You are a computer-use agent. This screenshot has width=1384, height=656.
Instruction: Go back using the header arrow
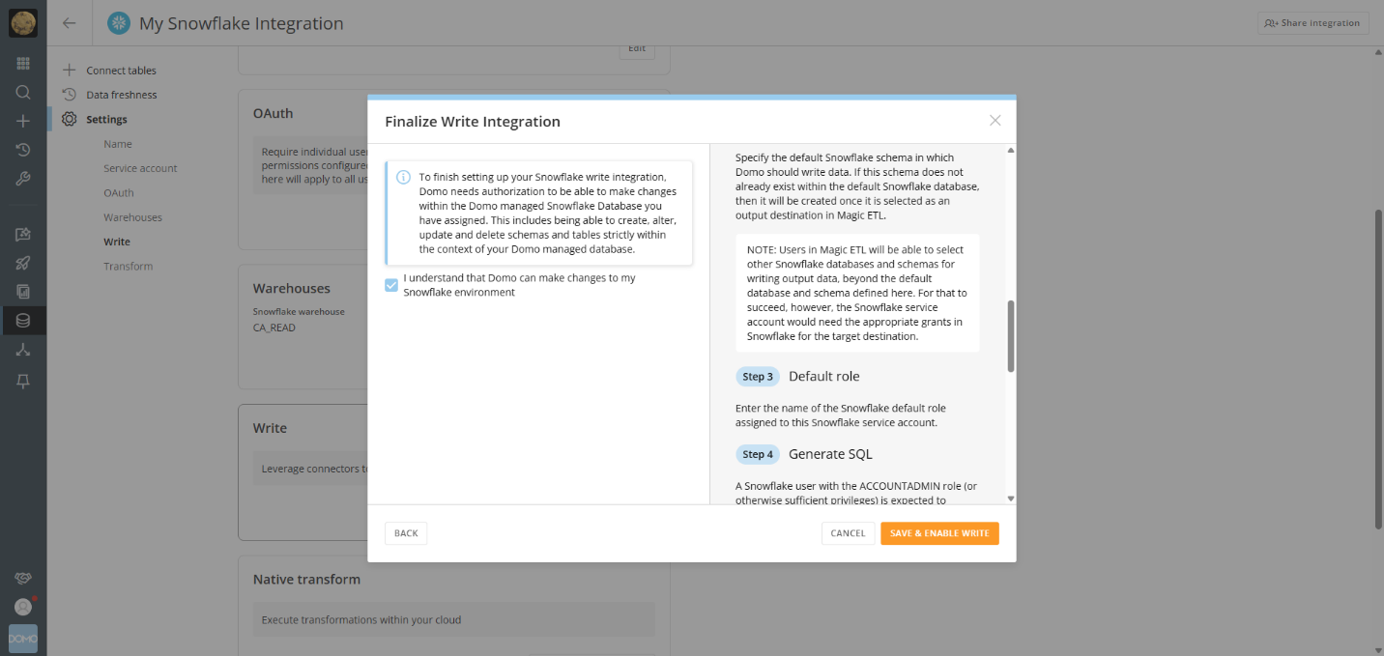click(70, 23)
